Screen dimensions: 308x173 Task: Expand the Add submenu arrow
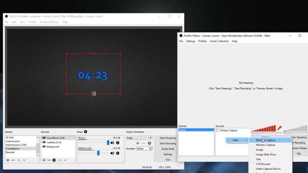coord(246,140)
